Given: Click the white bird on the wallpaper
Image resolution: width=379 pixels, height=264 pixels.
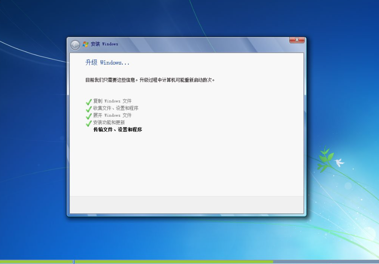Looking at the screenshot, I should pos(339,162).
